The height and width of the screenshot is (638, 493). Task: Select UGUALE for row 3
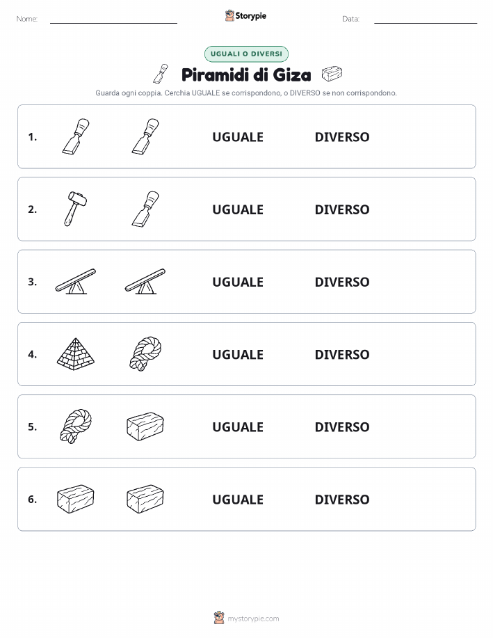click(238, 282)
